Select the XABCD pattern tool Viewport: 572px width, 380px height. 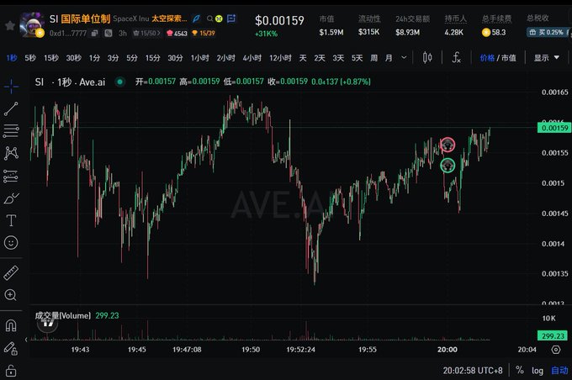pos(11,153)
